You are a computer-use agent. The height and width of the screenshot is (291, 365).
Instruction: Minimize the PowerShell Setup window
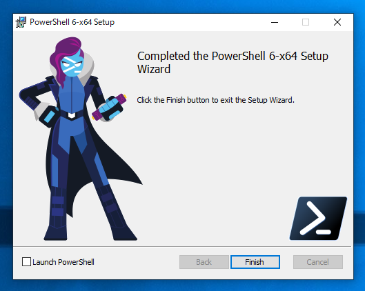pyautogui.click(x=275, y=22)
